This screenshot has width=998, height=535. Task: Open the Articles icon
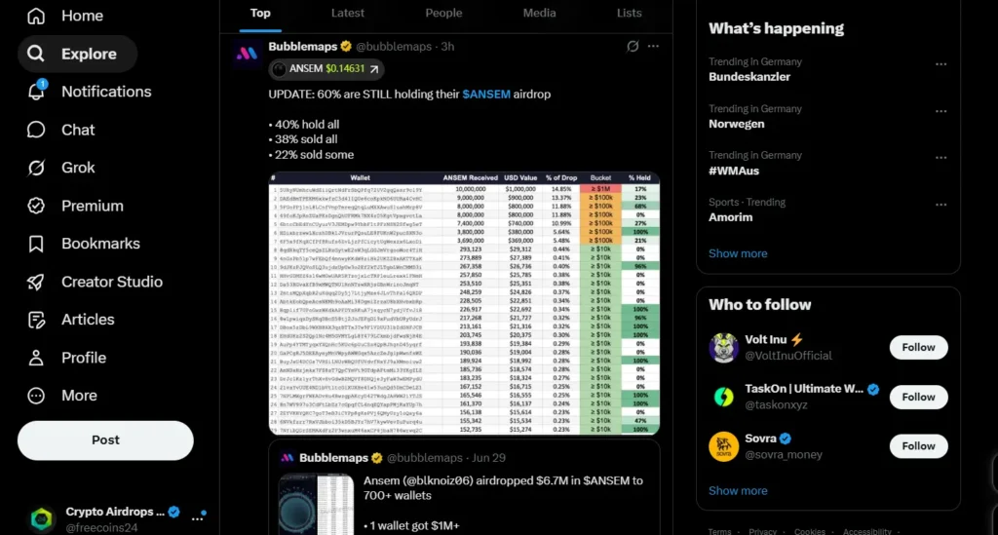pyautogui.click(x=36, y=320)
